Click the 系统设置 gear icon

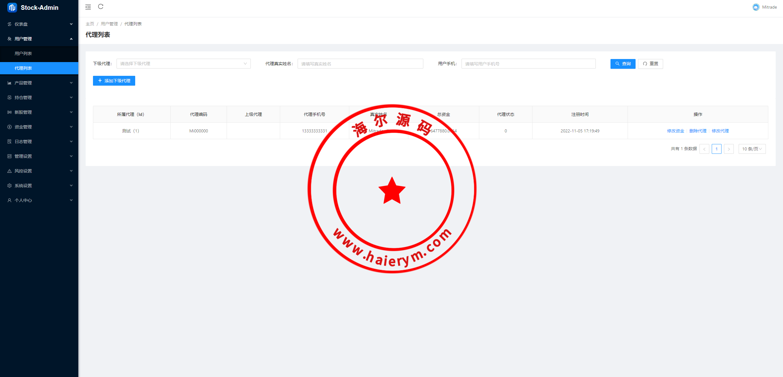tap(9, 186)
